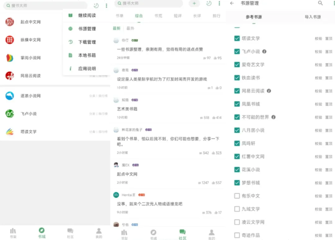
Task: Click 校验 for 凤鸣轩
Action: click(318, 143)
